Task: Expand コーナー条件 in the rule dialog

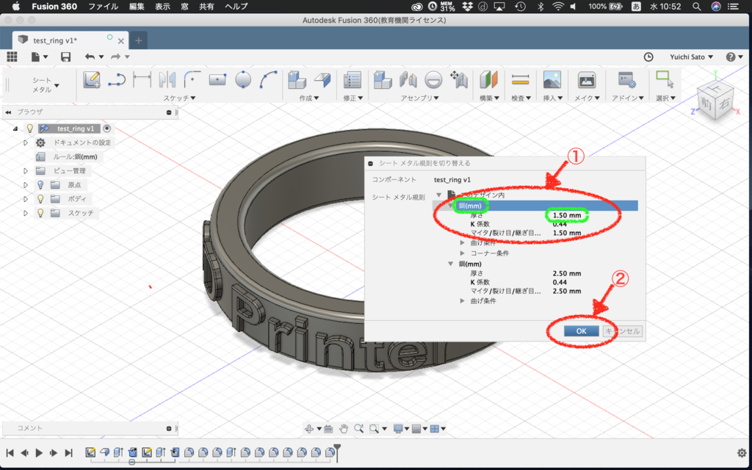Action: (x=463, y=253)
